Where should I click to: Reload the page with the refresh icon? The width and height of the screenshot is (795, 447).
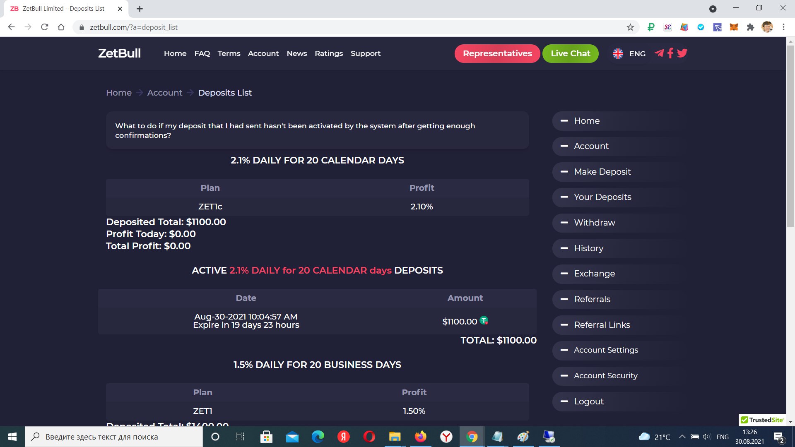pos(45,27)
